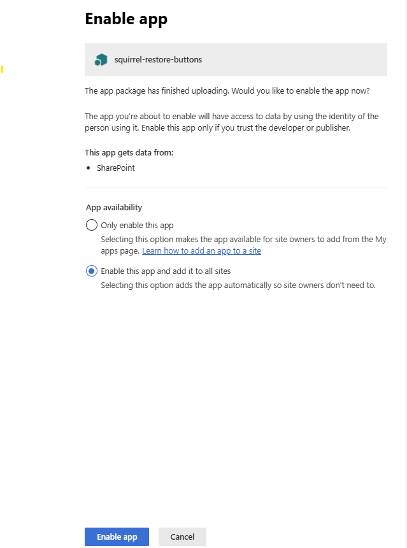407x548 pixels.
Task: Click the SharePoint data source bullet item
Action: (x=116, y=168)
